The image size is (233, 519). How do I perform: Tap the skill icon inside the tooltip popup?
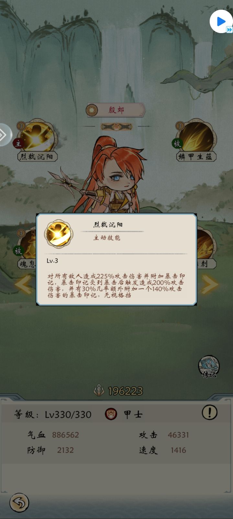(x=59, y=234)
